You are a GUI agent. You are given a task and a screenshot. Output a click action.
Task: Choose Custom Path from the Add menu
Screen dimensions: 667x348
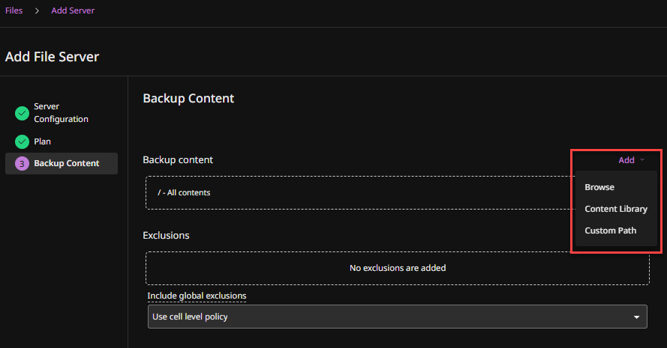click(x=610, y=231)
